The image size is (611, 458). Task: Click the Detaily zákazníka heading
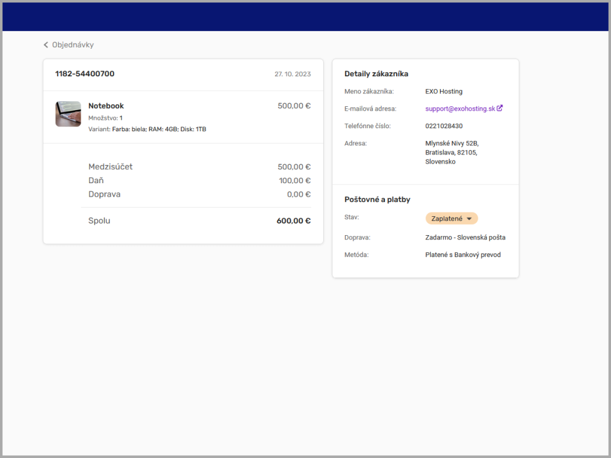coord(376,74)
